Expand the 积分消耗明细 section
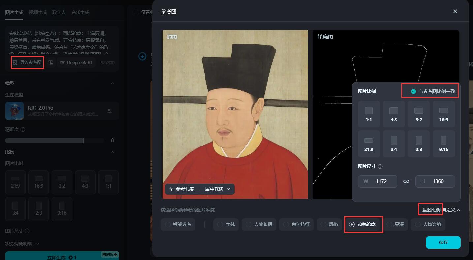The width and height of the screenshot is (473, 260). click(x=22, y=244)
